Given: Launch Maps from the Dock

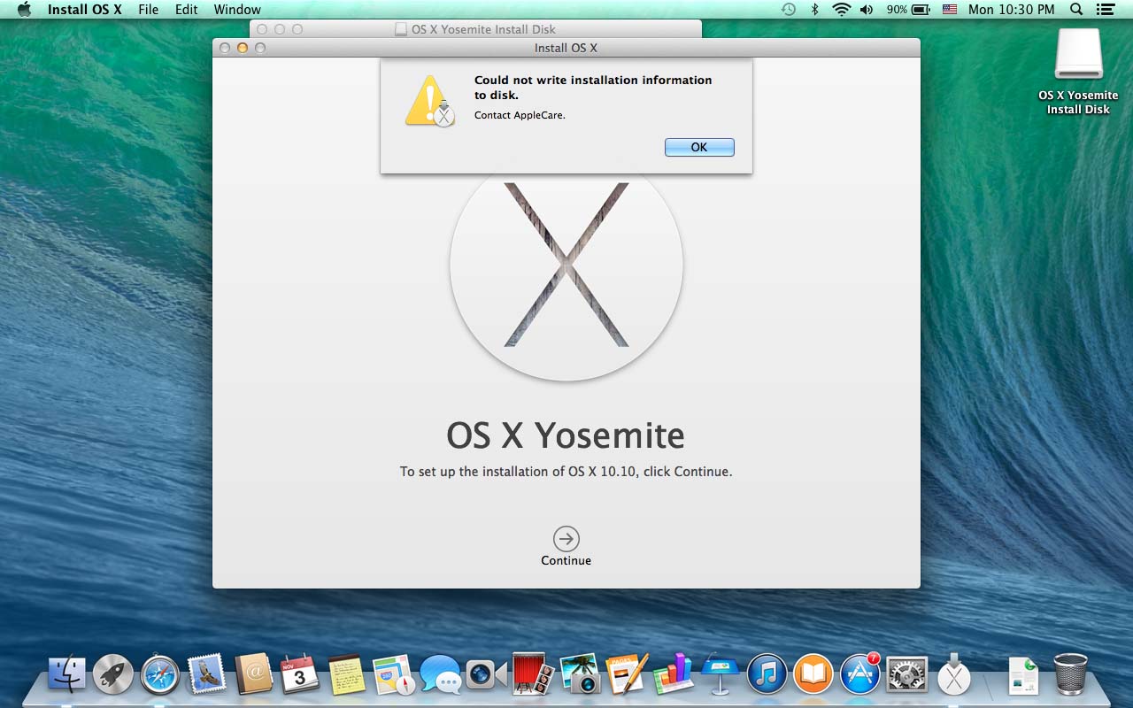Looking at the screenshot, I should coord(394,676).
